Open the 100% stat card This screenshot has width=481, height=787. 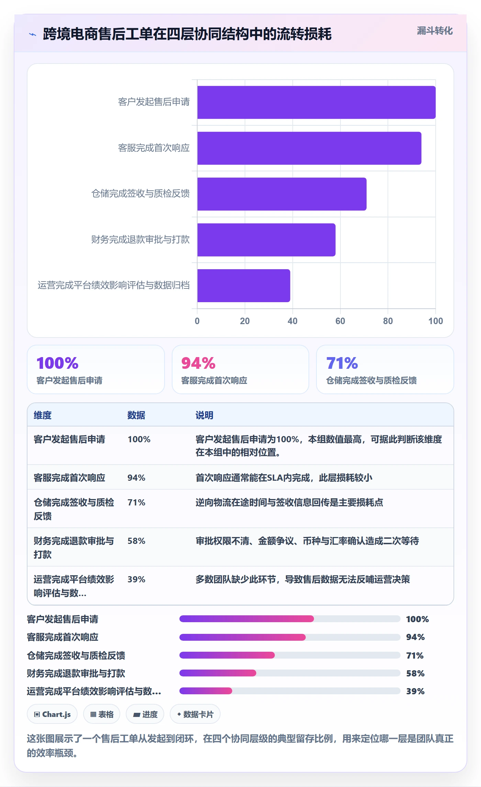pos(96,369)
